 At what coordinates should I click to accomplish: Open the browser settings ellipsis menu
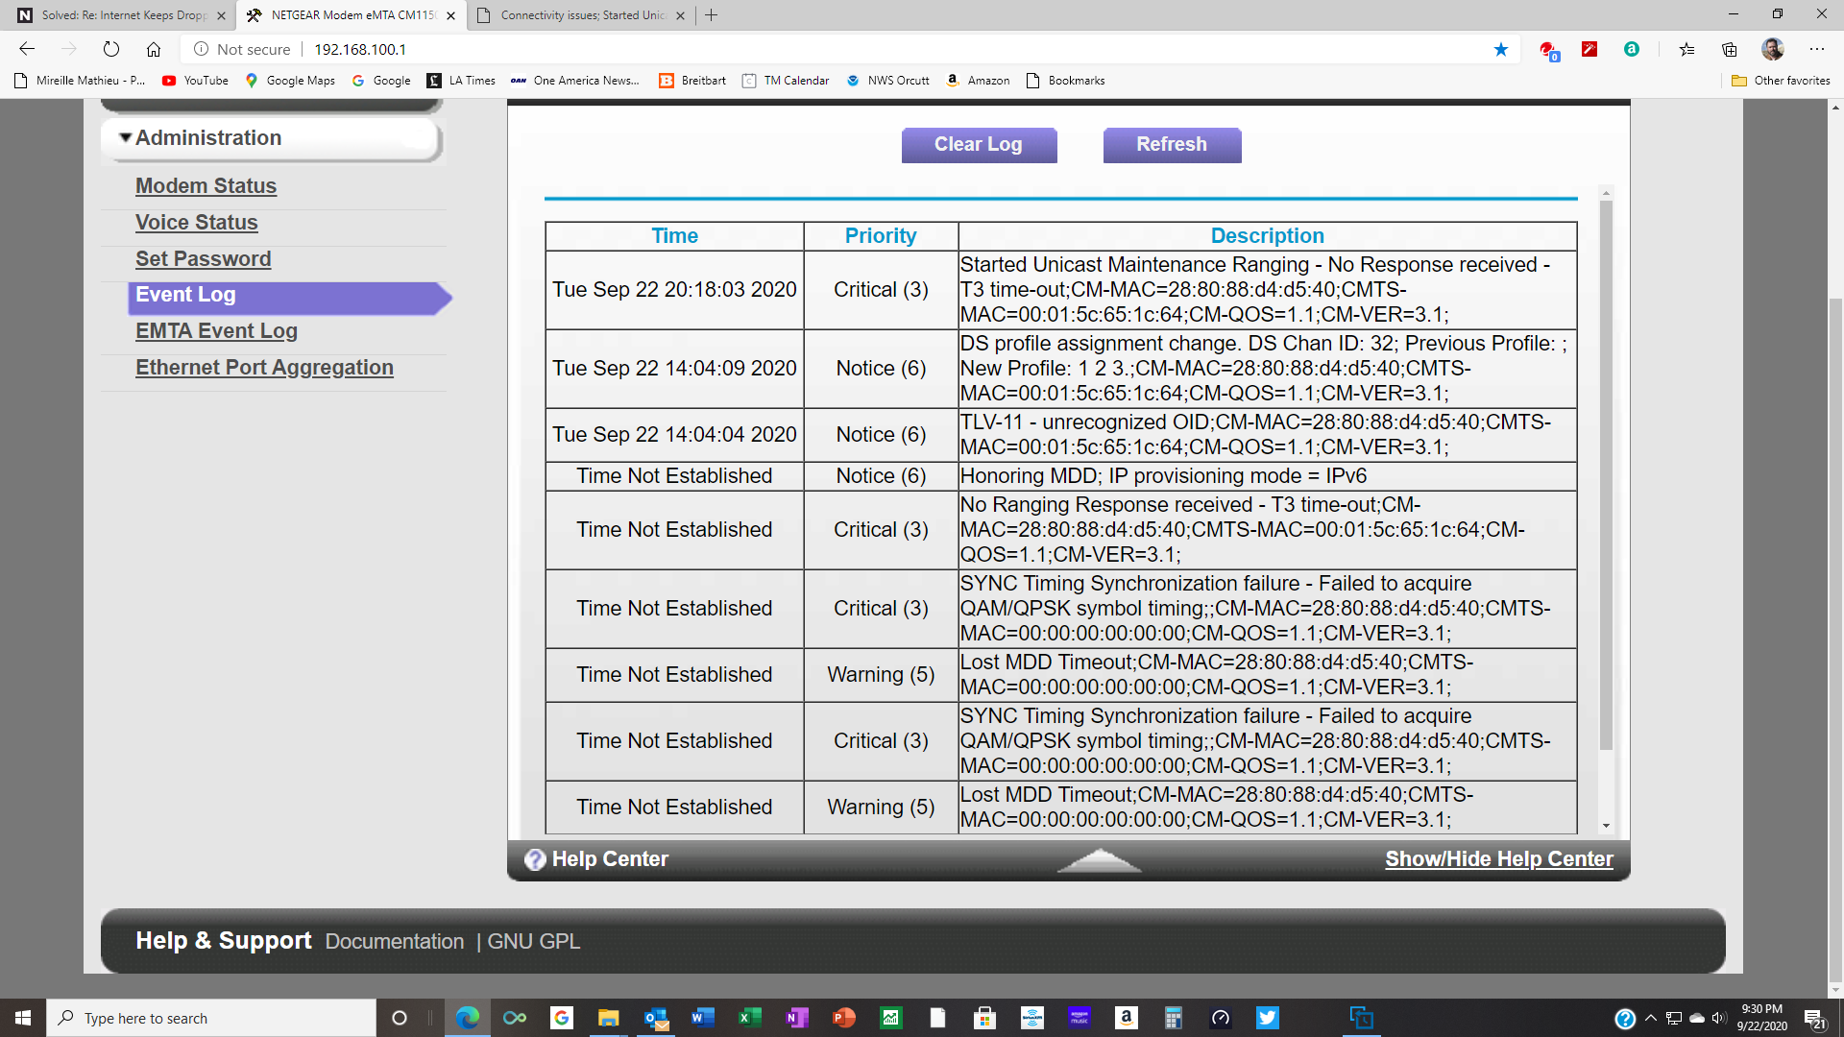click(1817, 49)
